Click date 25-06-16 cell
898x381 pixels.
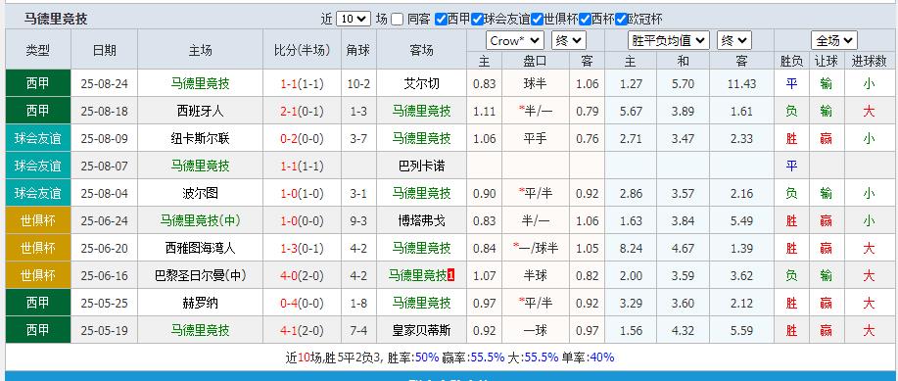[104, 275]
